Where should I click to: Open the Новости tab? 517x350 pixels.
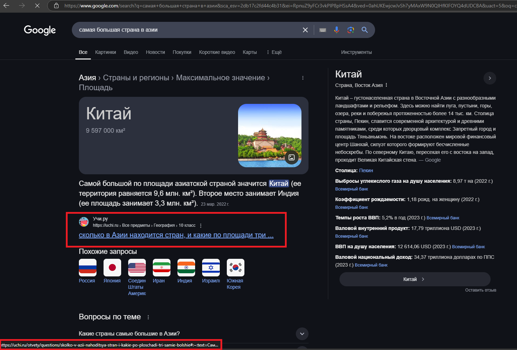[x=155, y=52]
